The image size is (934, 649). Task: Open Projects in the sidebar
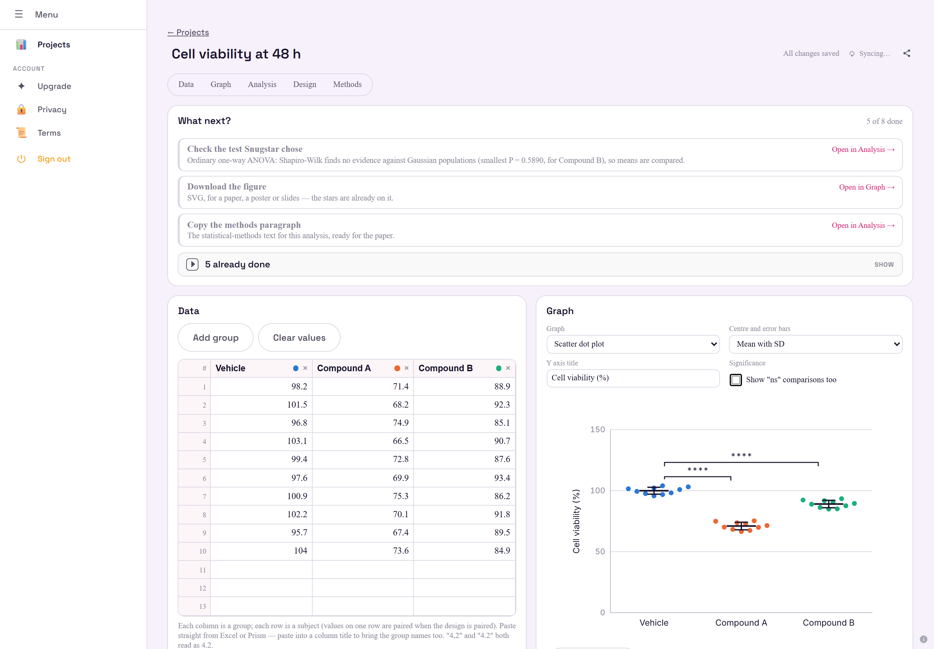(x=54, y=44)
